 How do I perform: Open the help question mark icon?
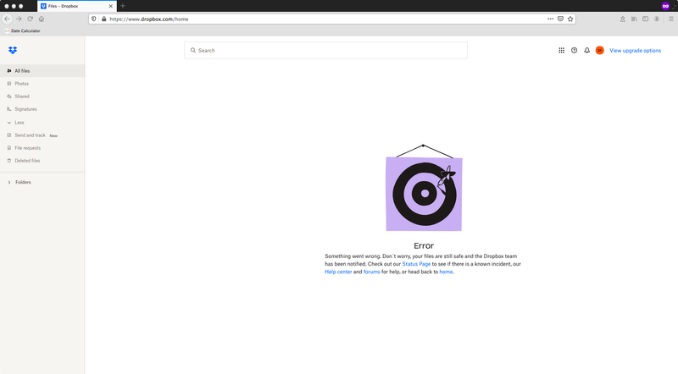pos(574,51)
